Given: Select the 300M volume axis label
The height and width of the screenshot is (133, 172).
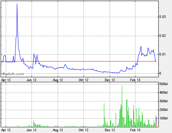Looking at the screenshot, I should [163, 101].
